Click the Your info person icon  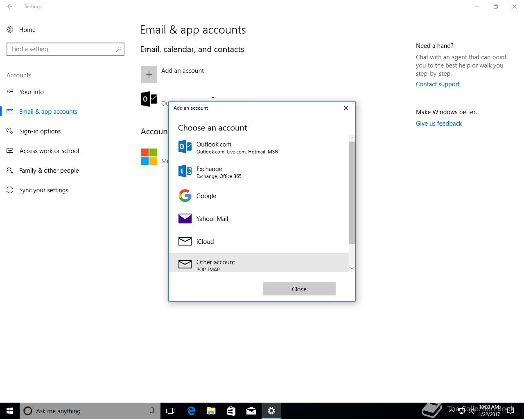coord(10,92)
